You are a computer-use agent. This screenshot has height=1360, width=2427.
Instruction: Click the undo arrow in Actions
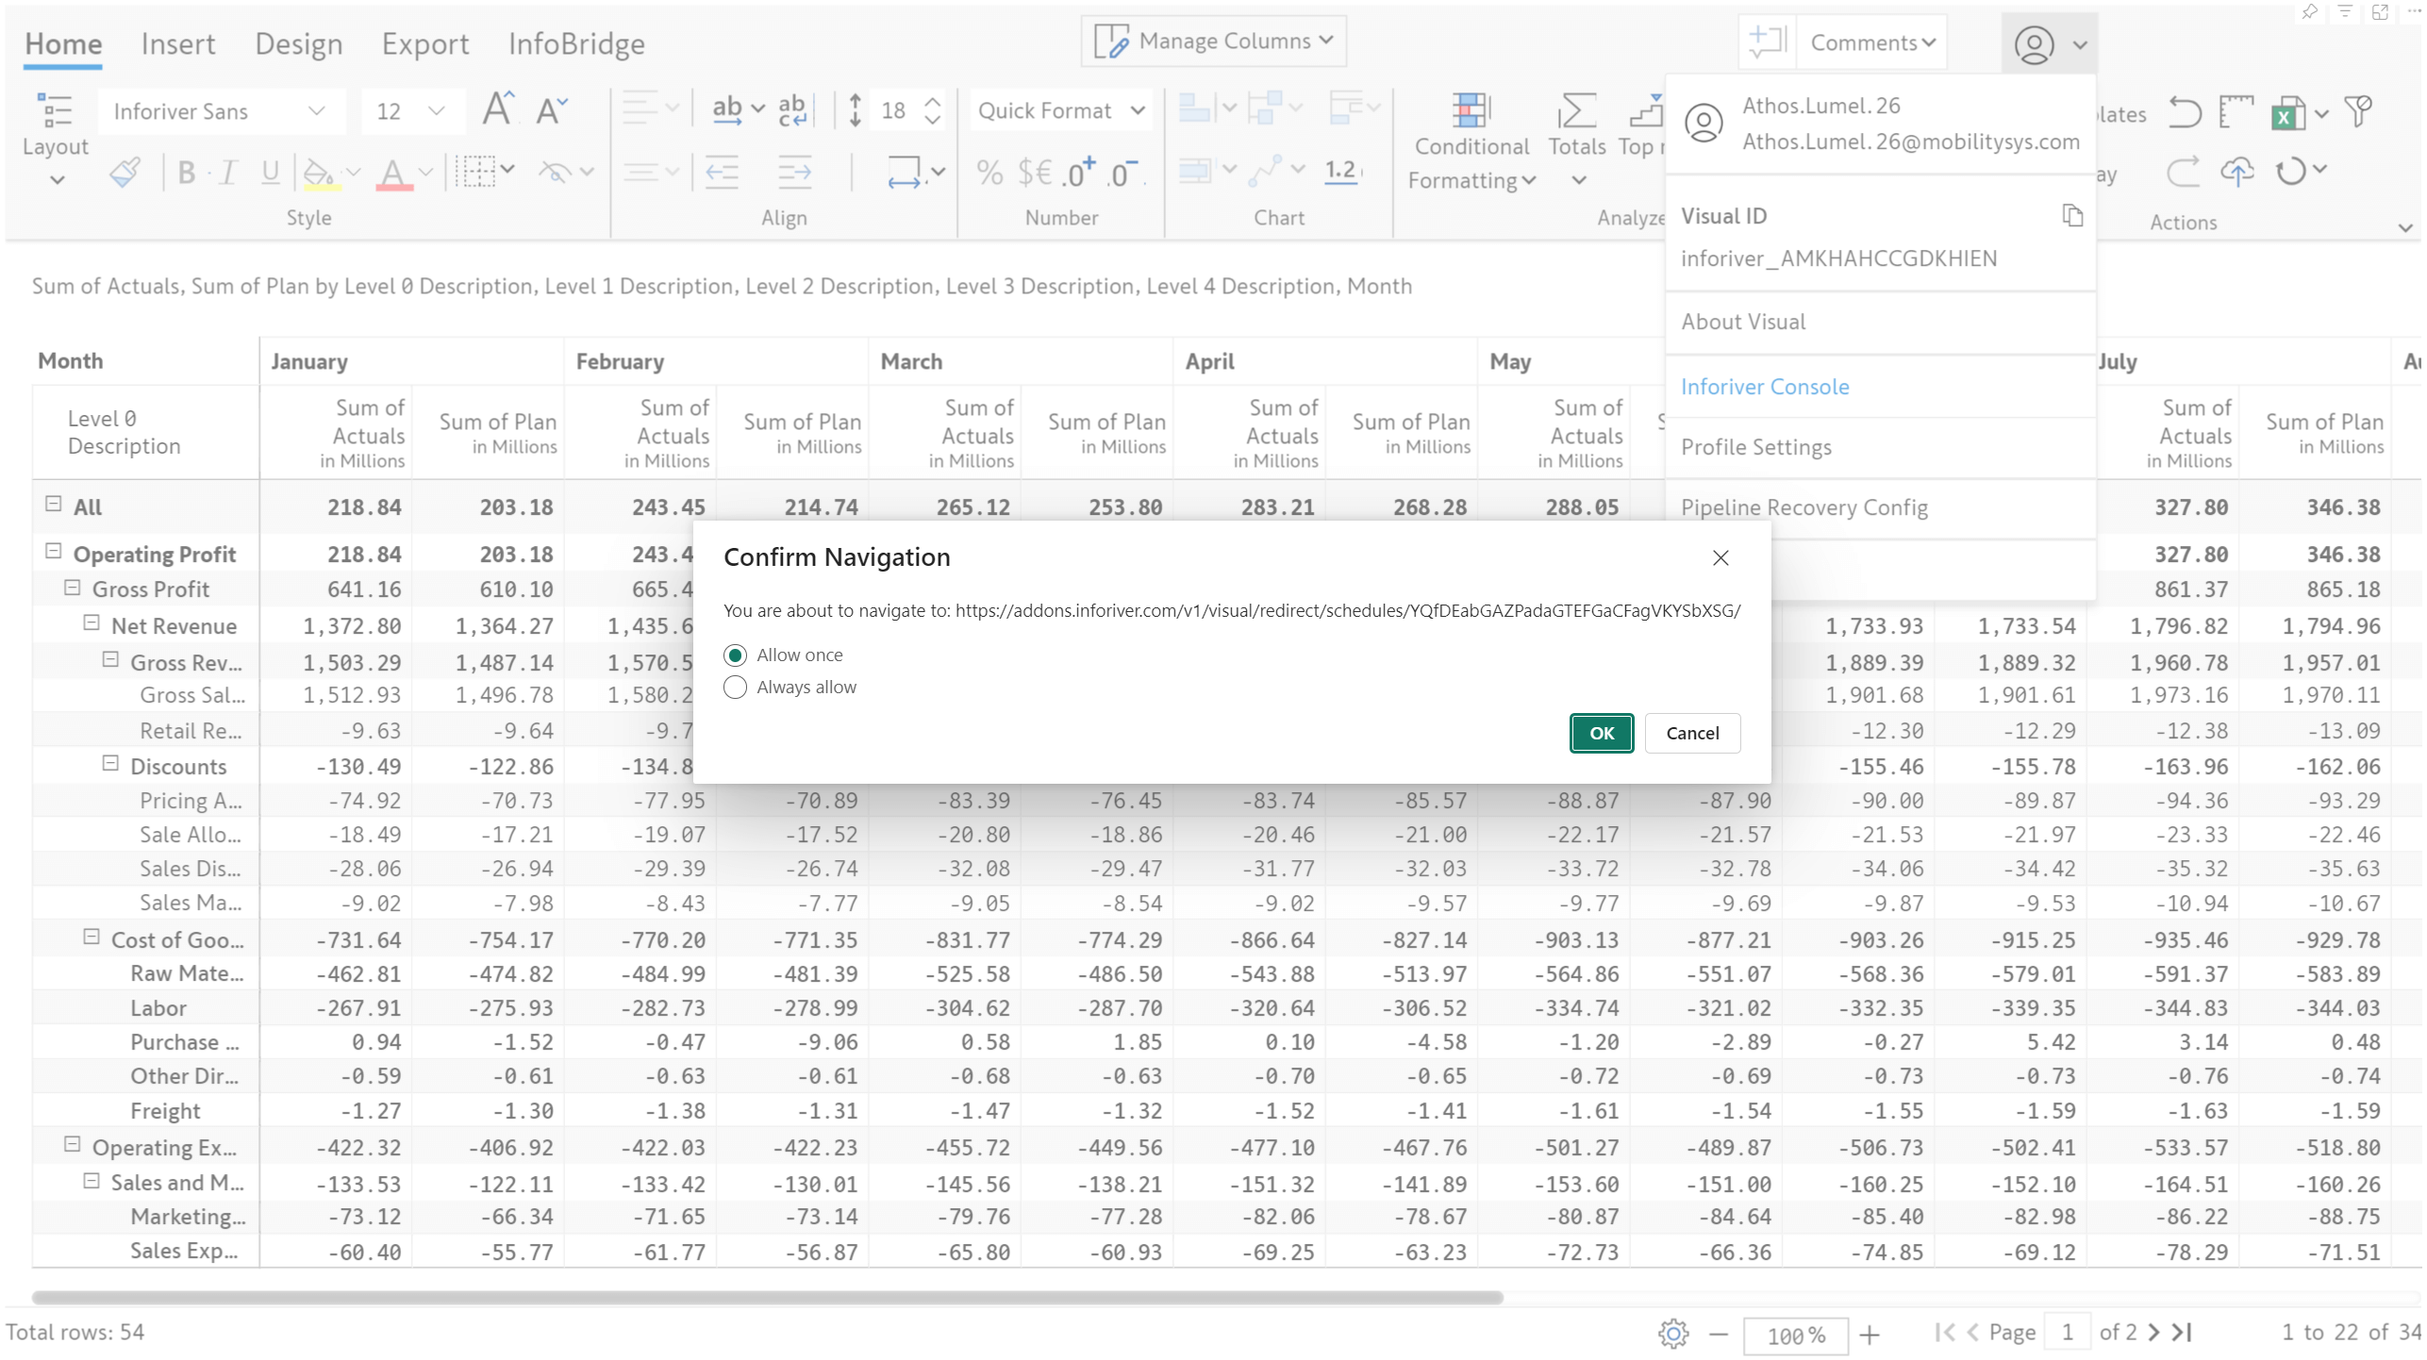coord(2184,112)
